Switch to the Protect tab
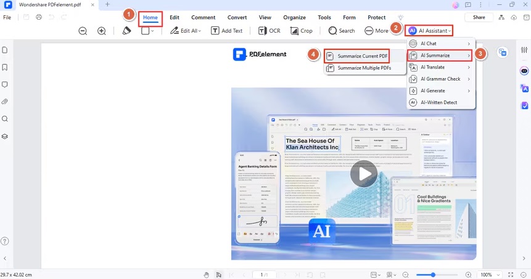 pyautogui.click(x=377, y=18)
